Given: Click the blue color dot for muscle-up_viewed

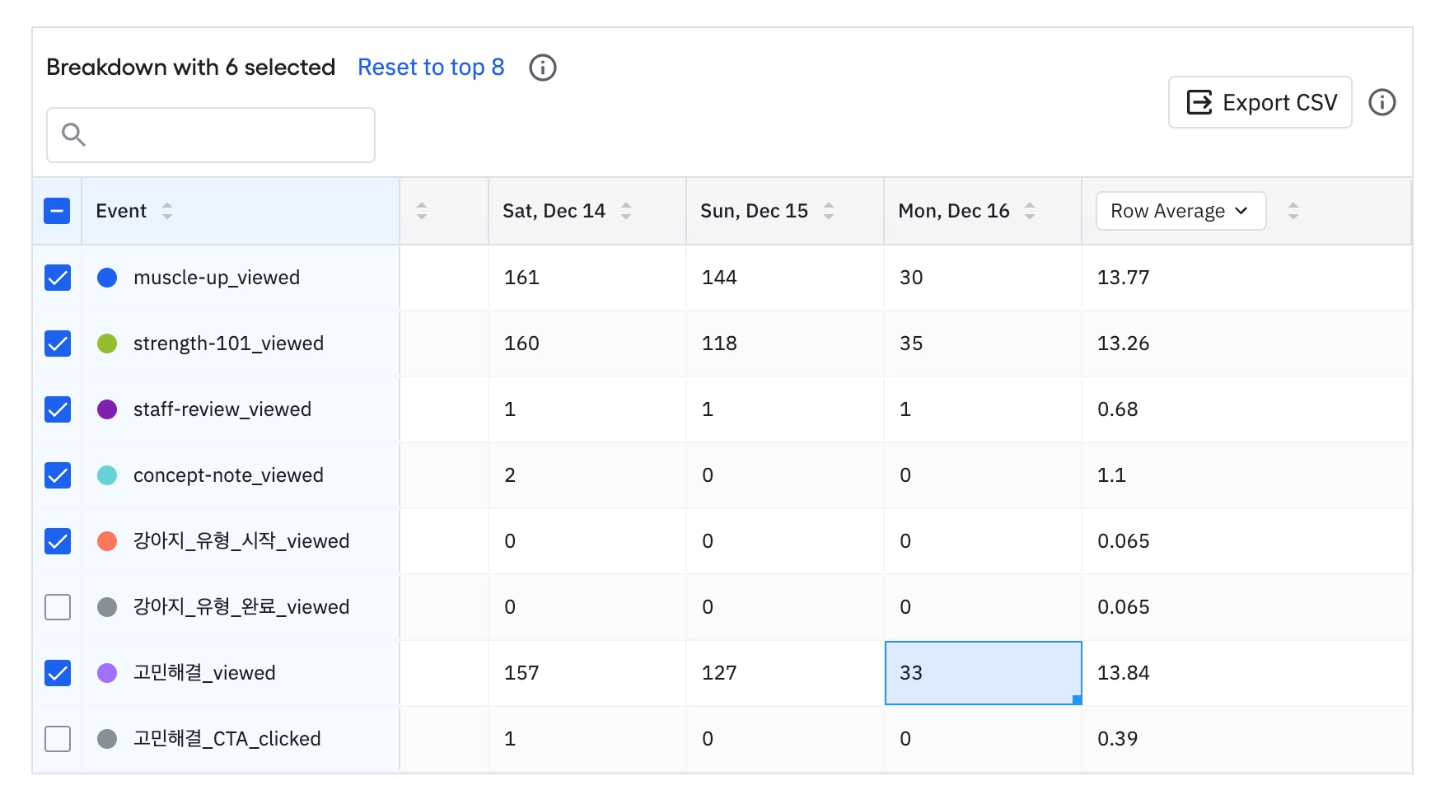Looking at the screenshot, I should click(107, 278).
